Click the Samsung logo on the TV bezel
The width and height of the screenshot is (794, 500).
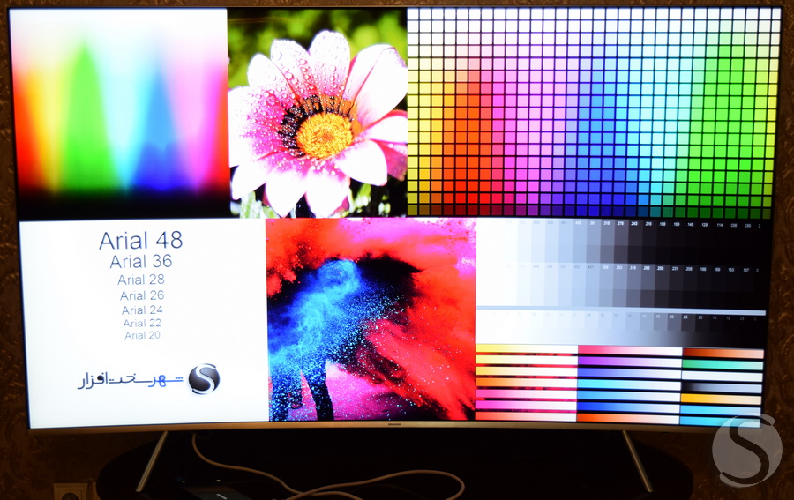(394, 424)
